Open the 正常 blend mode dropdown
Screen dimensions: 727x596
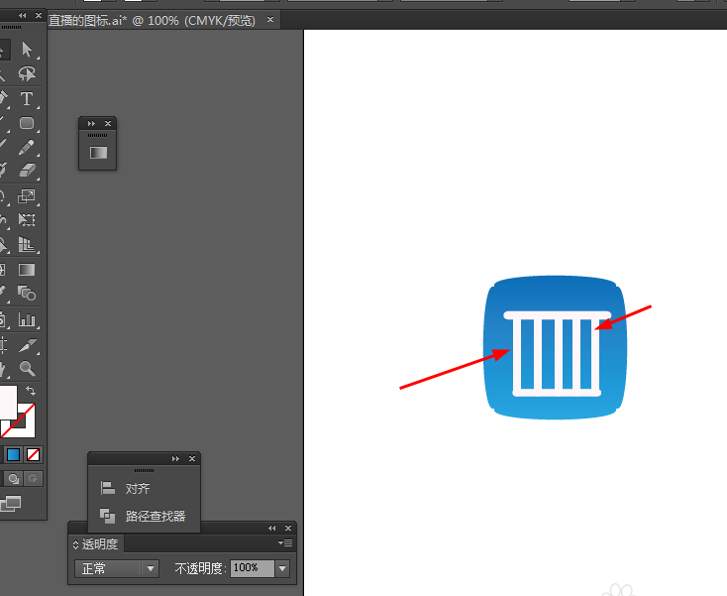coord(117,568)
